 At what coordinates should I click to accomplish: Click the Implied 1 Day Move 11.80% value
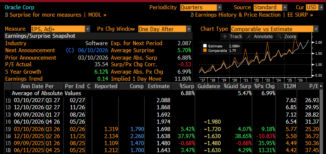(x=182, y=79)
